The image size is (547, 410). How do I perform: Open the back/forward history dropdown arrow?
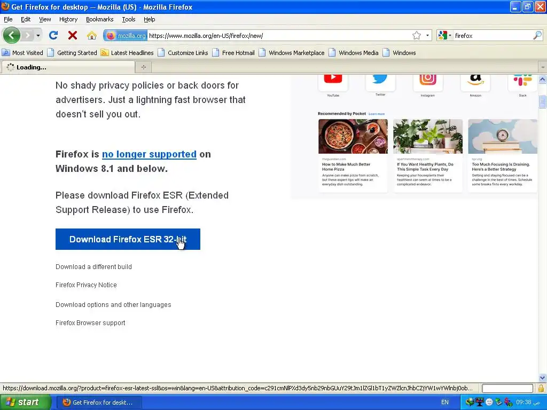(38, 35)
